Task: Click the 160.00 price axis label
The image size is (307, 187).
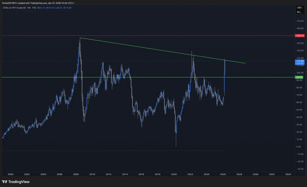Action: (x=300, y=28)
